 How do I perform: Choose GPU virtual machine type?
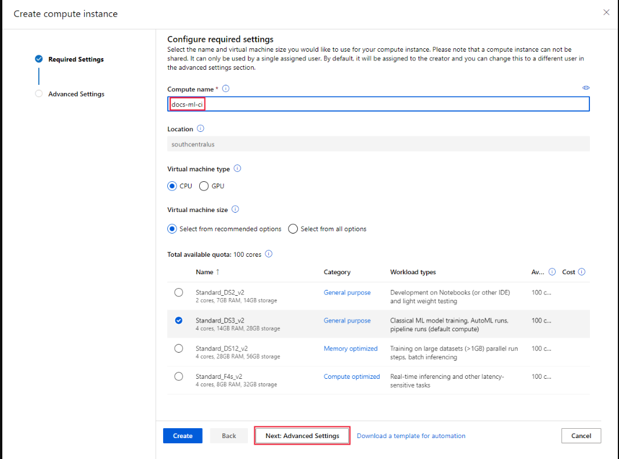pos(204,186)
